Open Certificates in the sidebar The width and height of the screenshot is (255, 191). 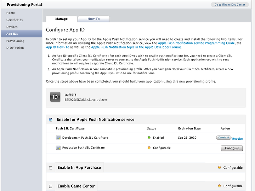(15, 20)
